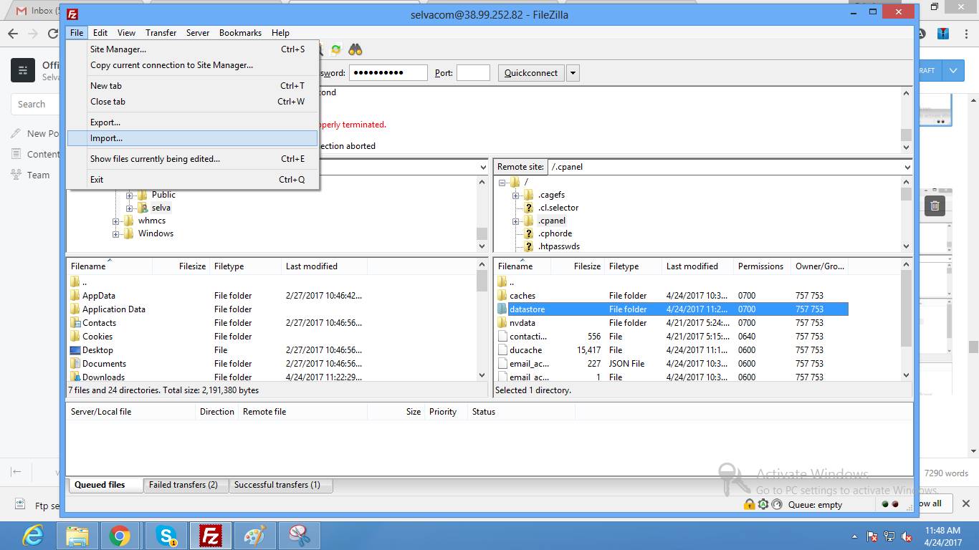Select the Application Data local folder
The width and height of the screenshot is (979, 550).
(x=114, y=309)
